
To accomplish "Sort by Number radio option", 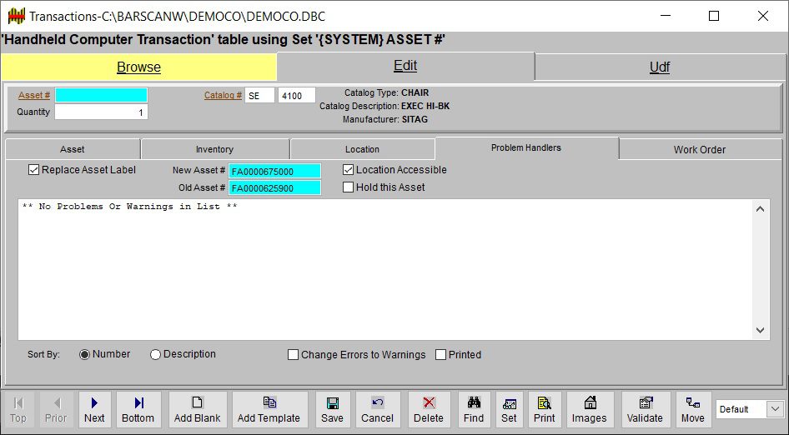I will pos(84,354).
